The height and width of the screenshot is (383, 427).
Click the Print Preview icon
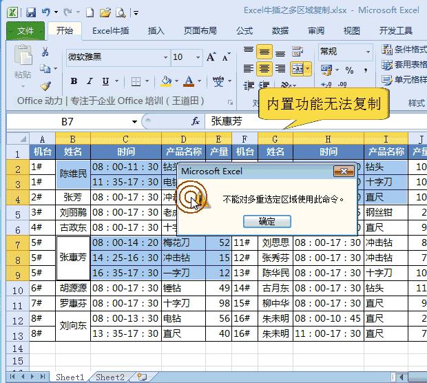[x=121, y=12]
